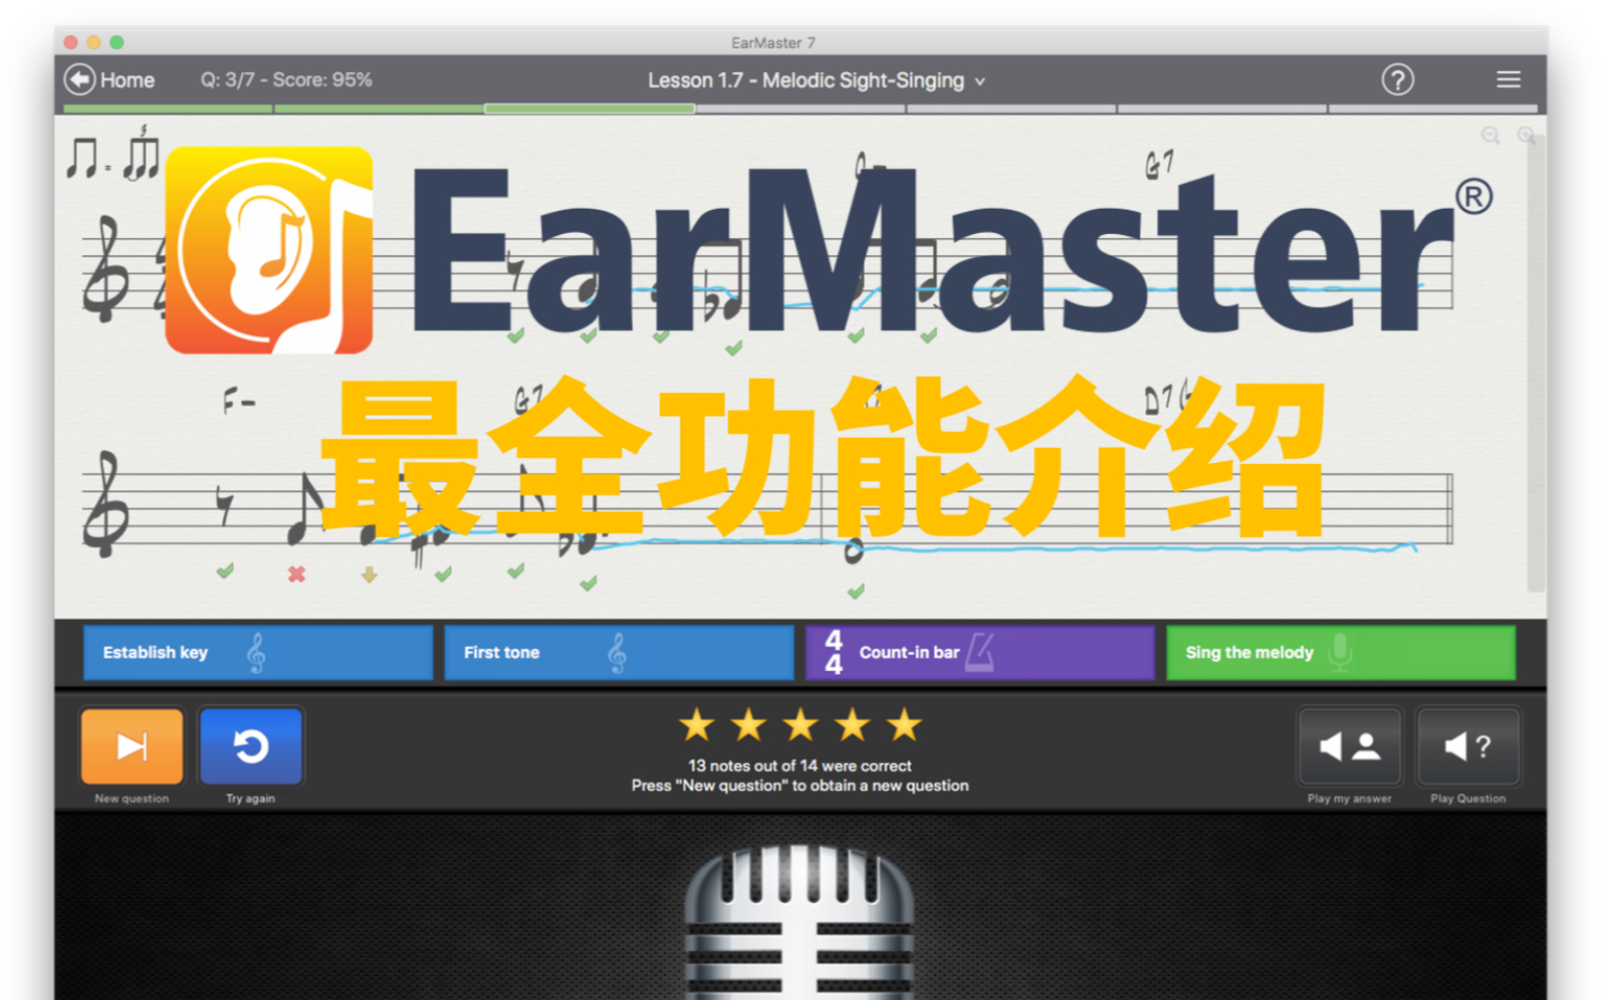Click the zoom in magnifier icon
The image size is (1602, 1000).
click(1526, 136)
